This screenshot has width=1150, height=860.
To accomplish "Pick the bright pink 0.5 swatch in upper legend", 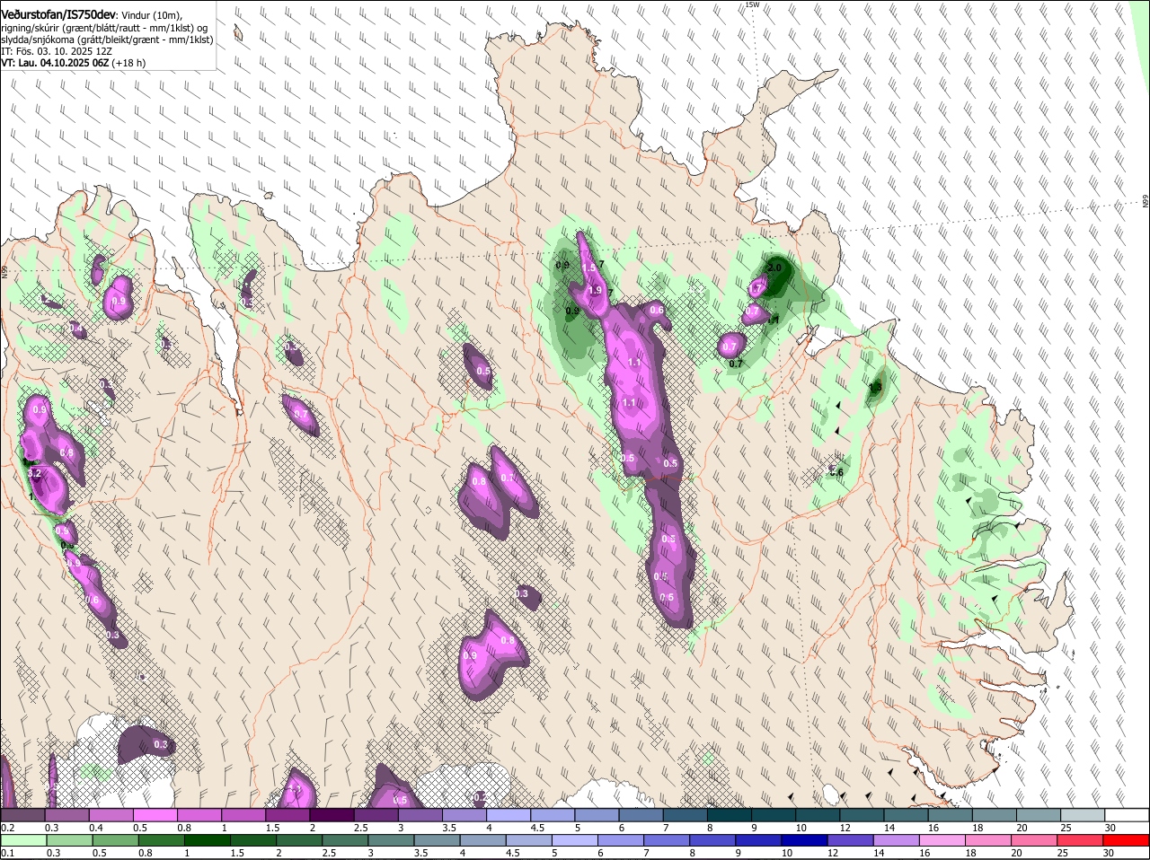I will pos(155,815).
